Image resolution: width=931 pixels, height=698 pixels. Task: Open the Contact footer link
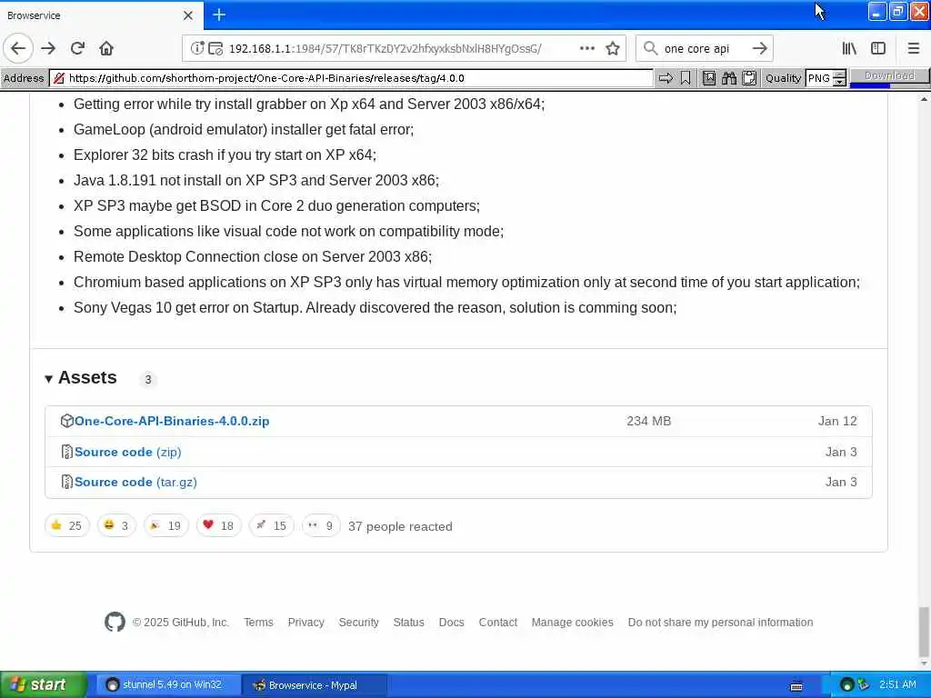(x=497, y=622)
